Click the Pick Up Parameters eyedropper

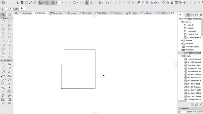(x=30, y=3)
